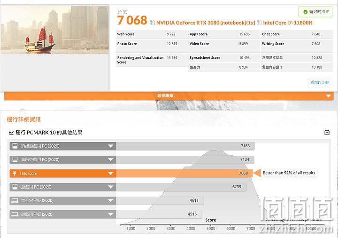Click the 常用基本功能 score row
The image size is (338, 238).
tap(296, 58)
